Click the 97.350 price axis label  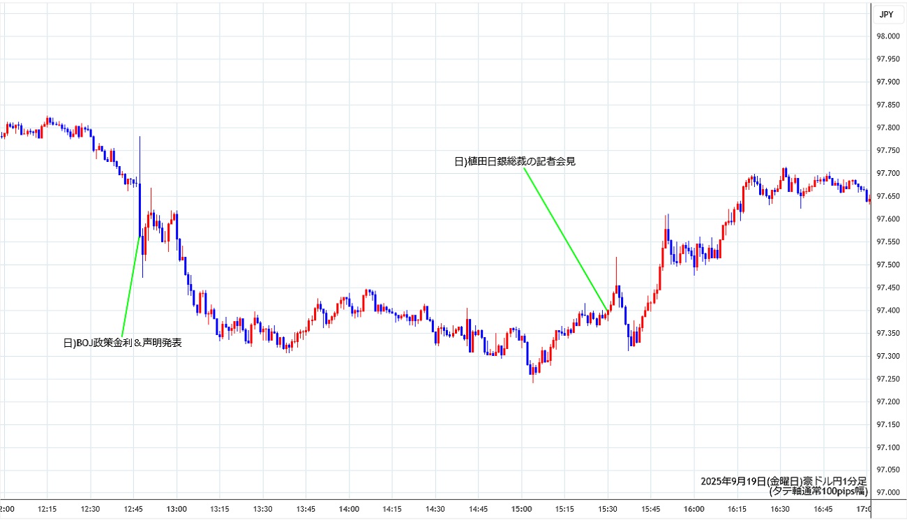(890, 333)
